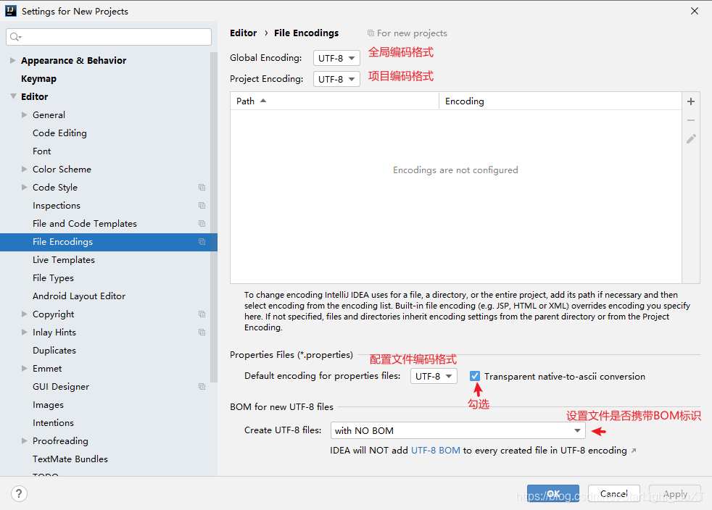Open Duplicates settings page
The image size is (712, 510).
(x=54, y=351)
